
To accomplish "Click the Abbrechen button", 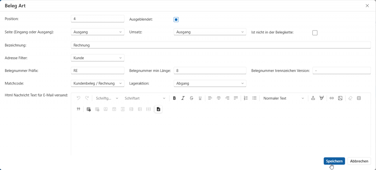I will [359, 161].
